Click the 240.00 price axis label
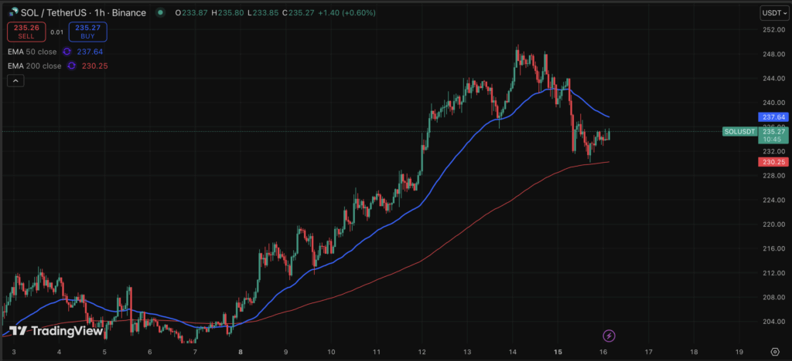Screen dimensions: 792x361 pyautogui.click(x=773, y=103)
